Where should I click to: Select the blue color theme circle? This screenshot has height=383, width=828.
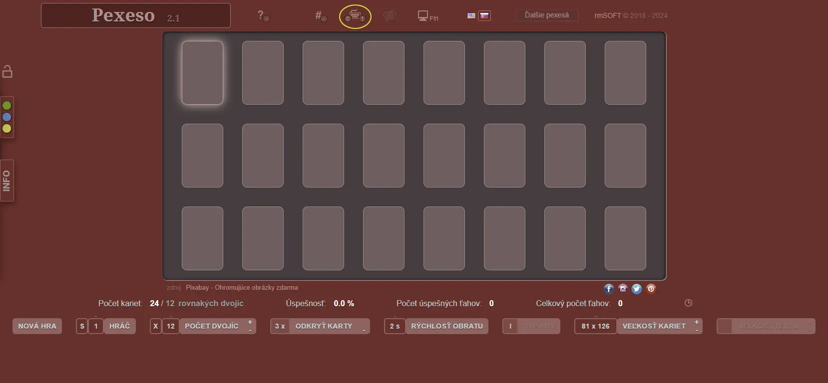pos(7,117)
